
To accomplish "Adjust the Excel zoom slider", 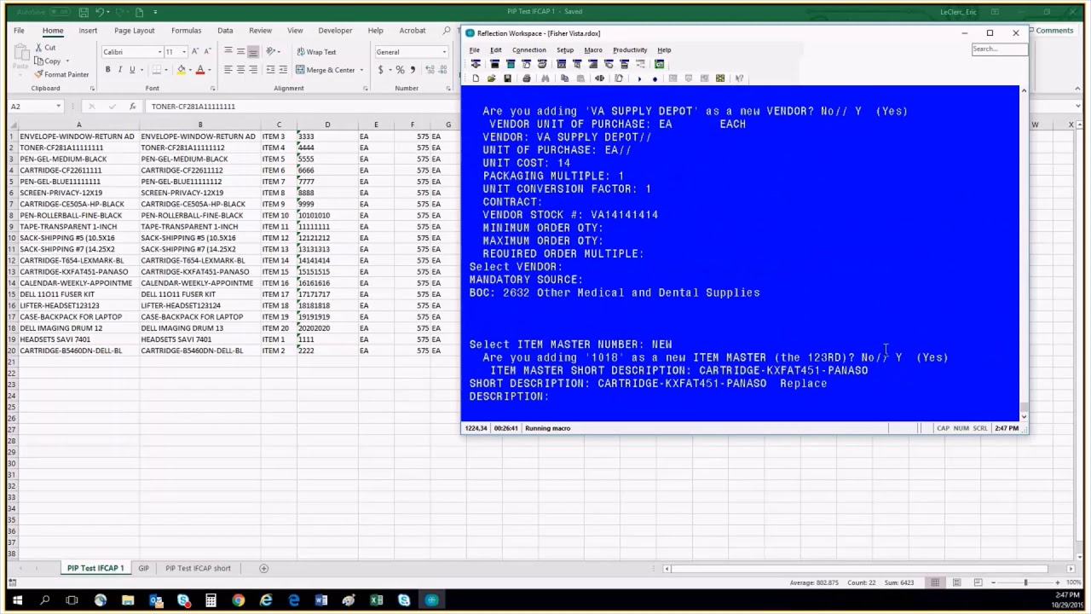I will [x=1025, y=582].
